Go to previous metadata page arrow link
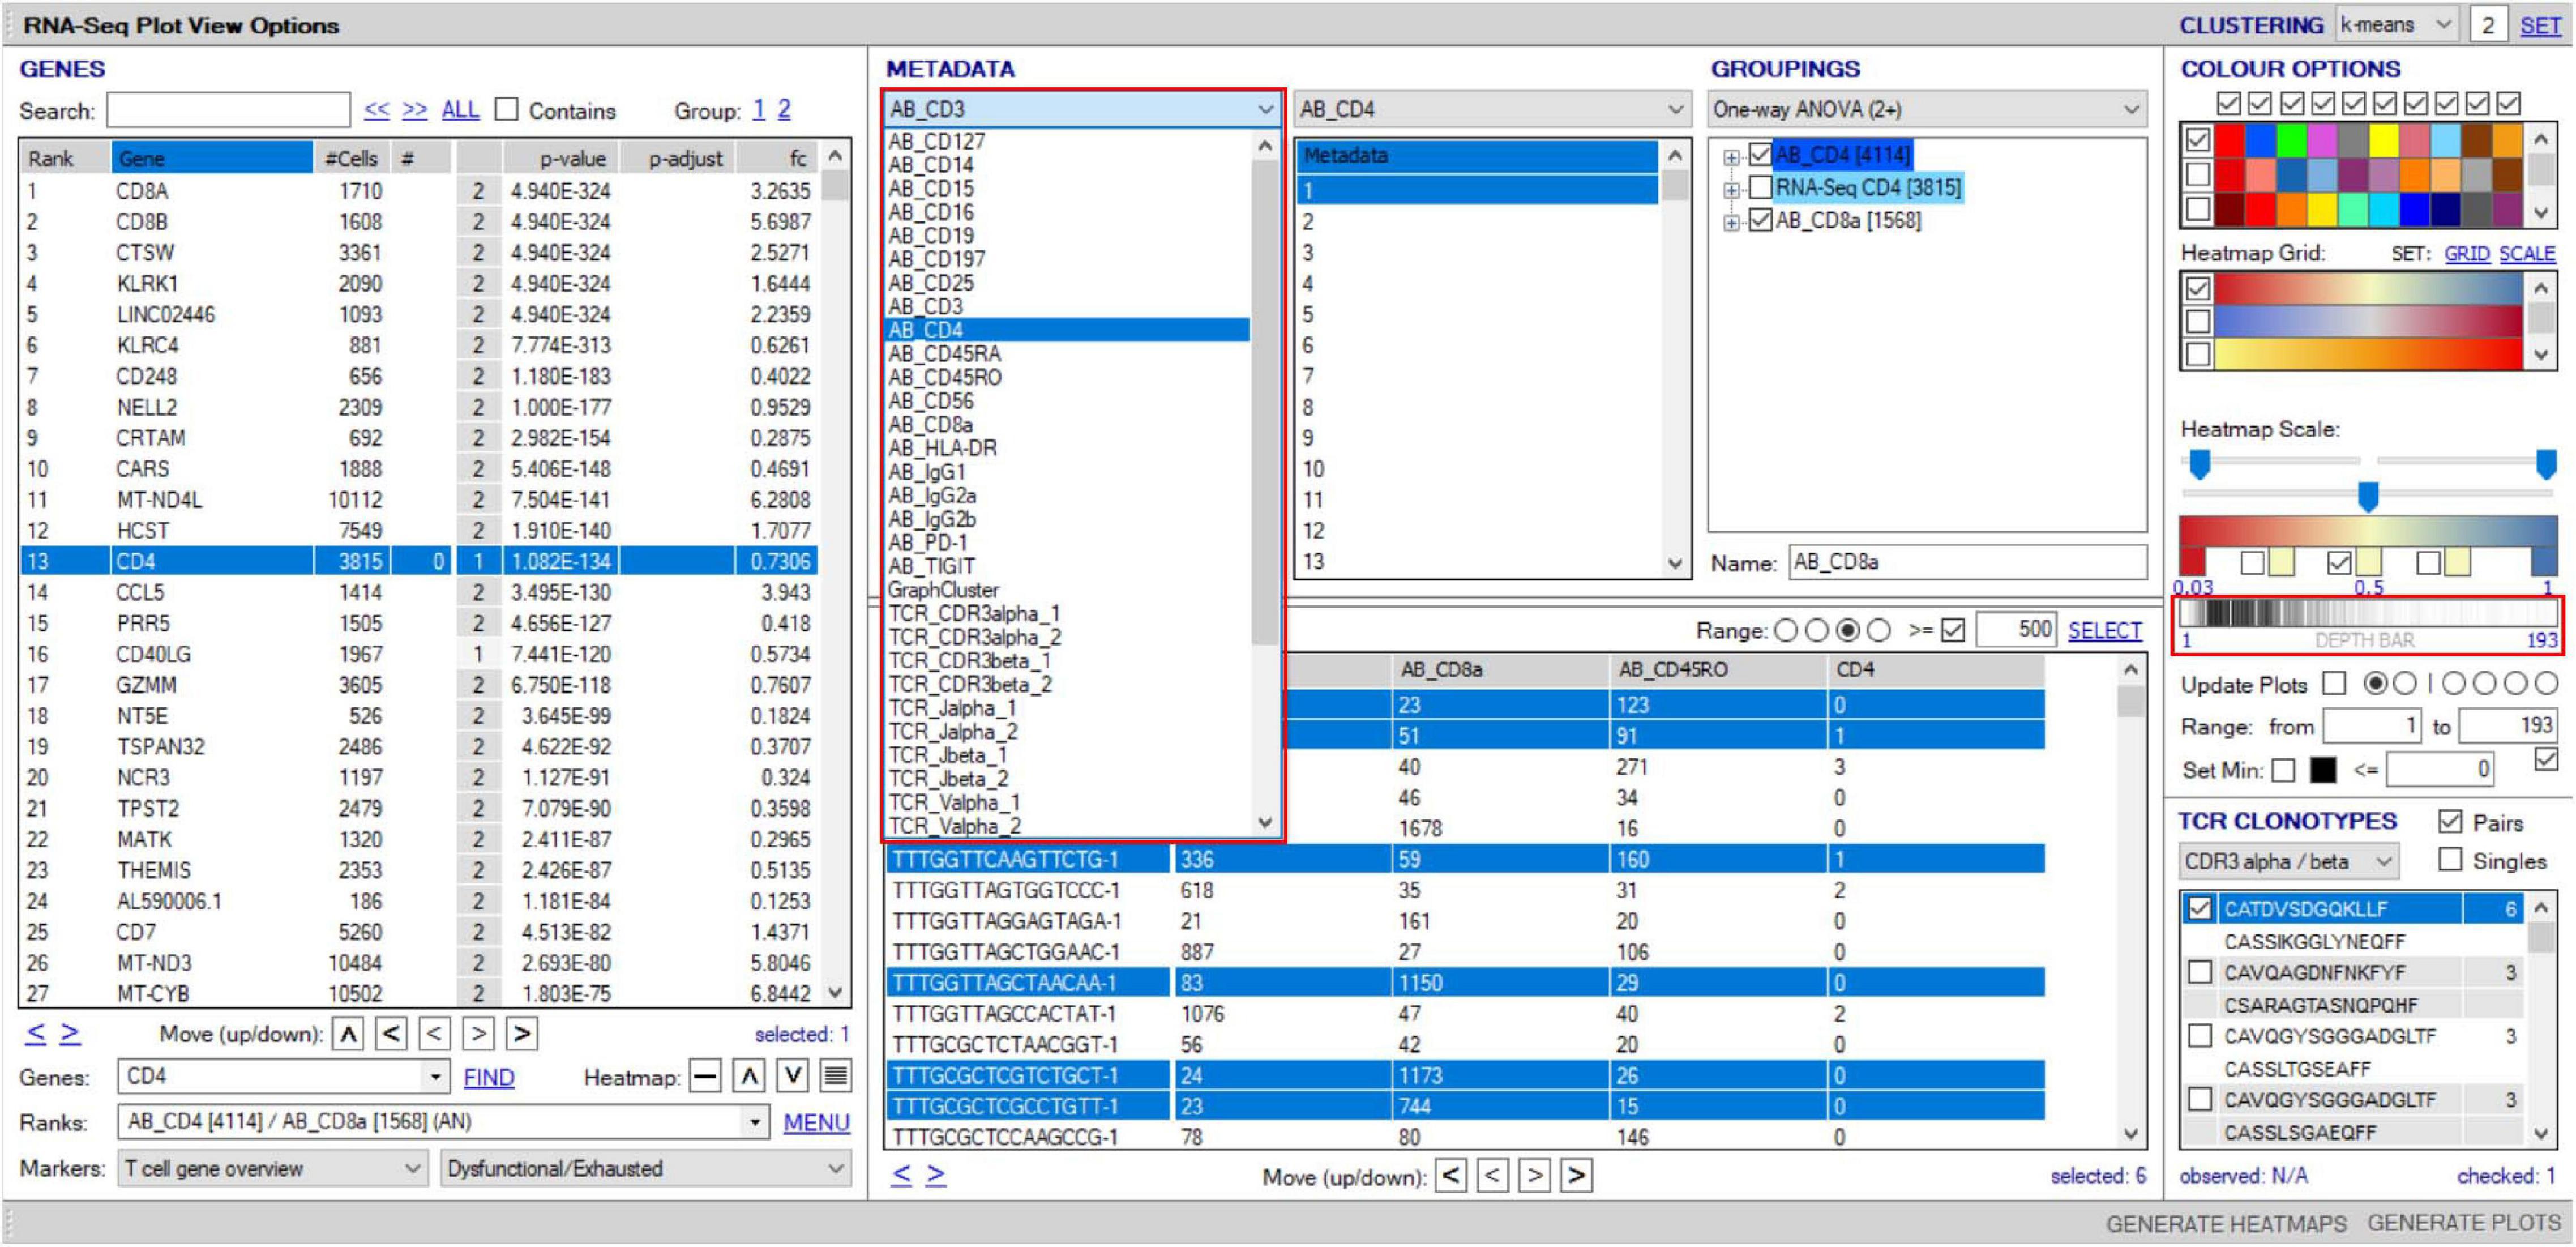The height and width of the screenshot is (1247, 2576). click(901, 1175)
